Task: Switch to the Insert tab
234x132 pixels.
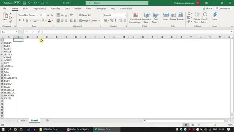Action: coord(25,8)
